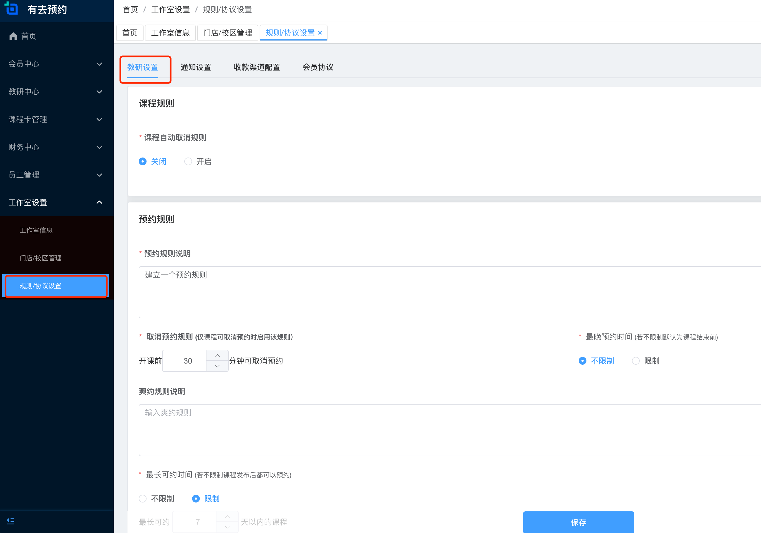Click the 有去预约 logo icon
Image resolution: width=761 pixels, height=533 pixels.
[x=11, y=8]
